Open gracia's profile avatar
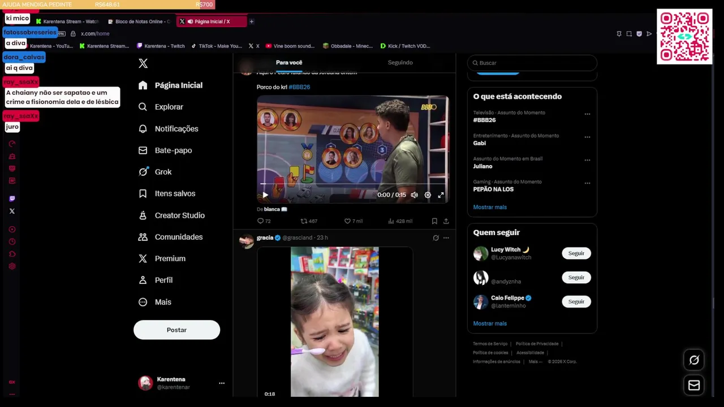724x407 pixels. [246, 241]
